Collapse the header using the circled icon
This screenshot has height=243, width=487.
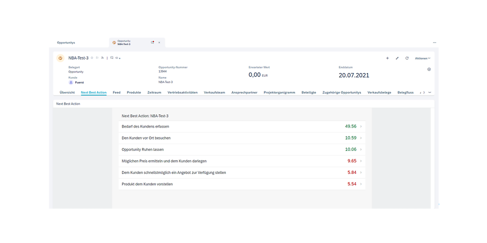[429, 69]
